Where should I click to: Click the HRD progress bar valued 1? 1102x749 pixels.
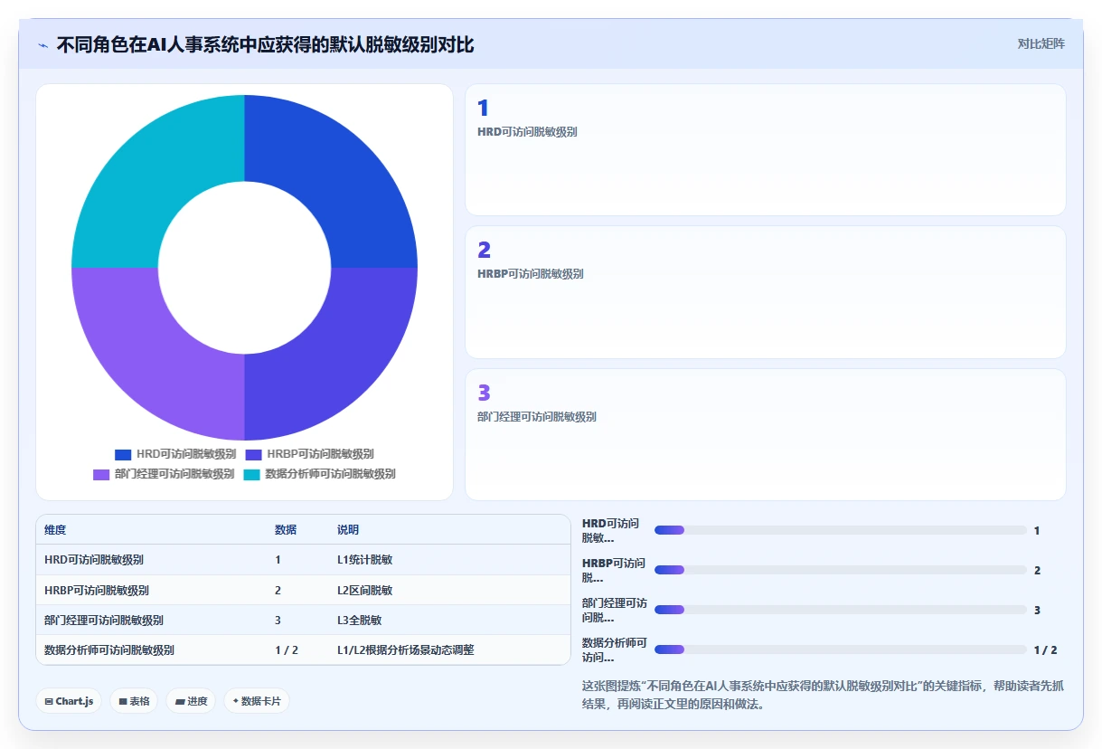840,530
